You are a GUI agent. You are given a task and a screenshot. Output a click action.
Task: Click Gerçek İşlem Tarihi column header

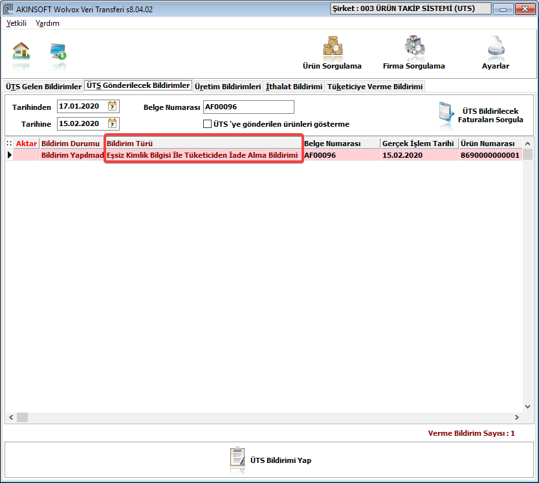pos(419,144)
